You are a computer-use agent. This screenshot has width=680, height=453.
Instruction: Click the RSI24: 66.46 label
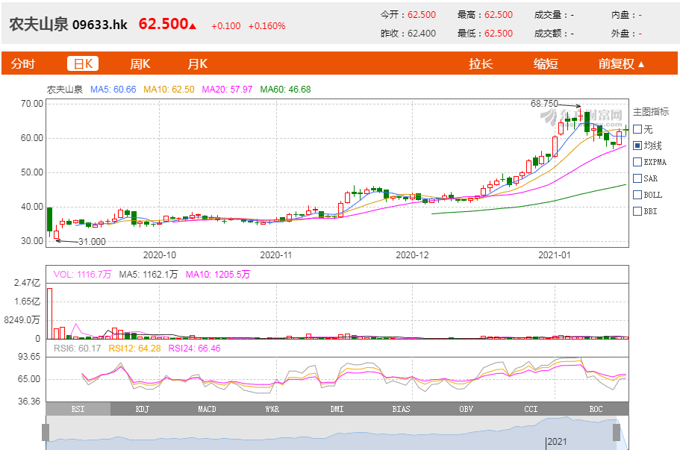point(194,348)
